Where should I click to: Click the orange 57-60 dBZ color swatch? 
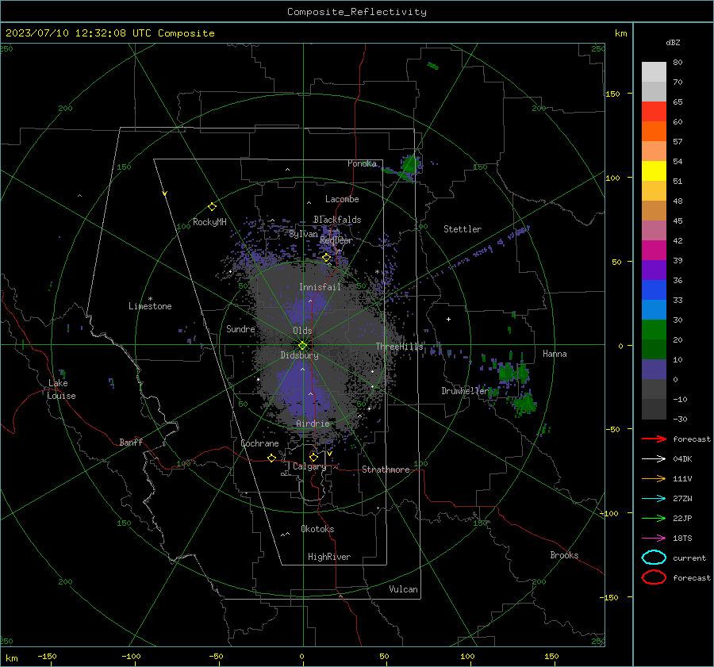(x=654, y=132)
